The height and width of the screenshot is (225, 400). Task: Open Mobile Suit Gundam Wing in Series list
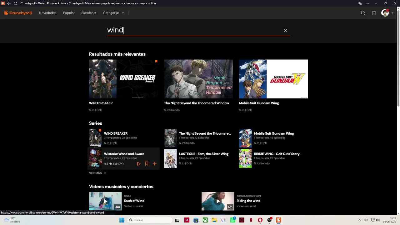point(274,133)
